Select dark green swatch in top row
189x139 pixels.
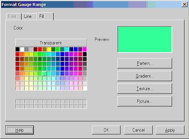pyautogui.click(x=53, y=49)
